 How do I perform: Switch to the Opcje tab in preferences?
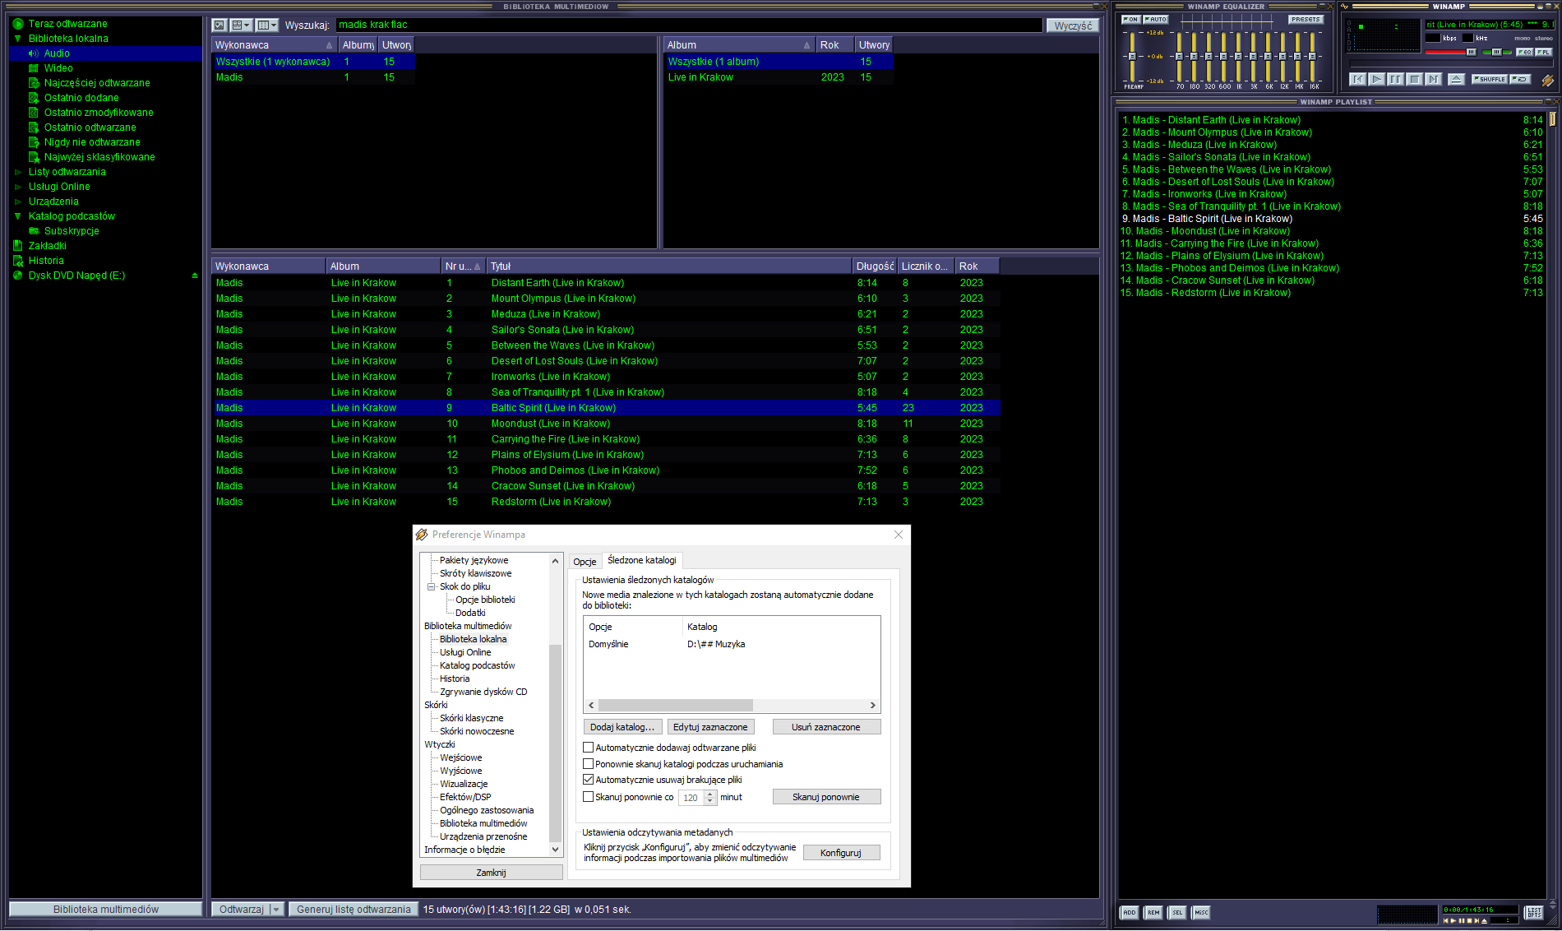click(585, 562)
